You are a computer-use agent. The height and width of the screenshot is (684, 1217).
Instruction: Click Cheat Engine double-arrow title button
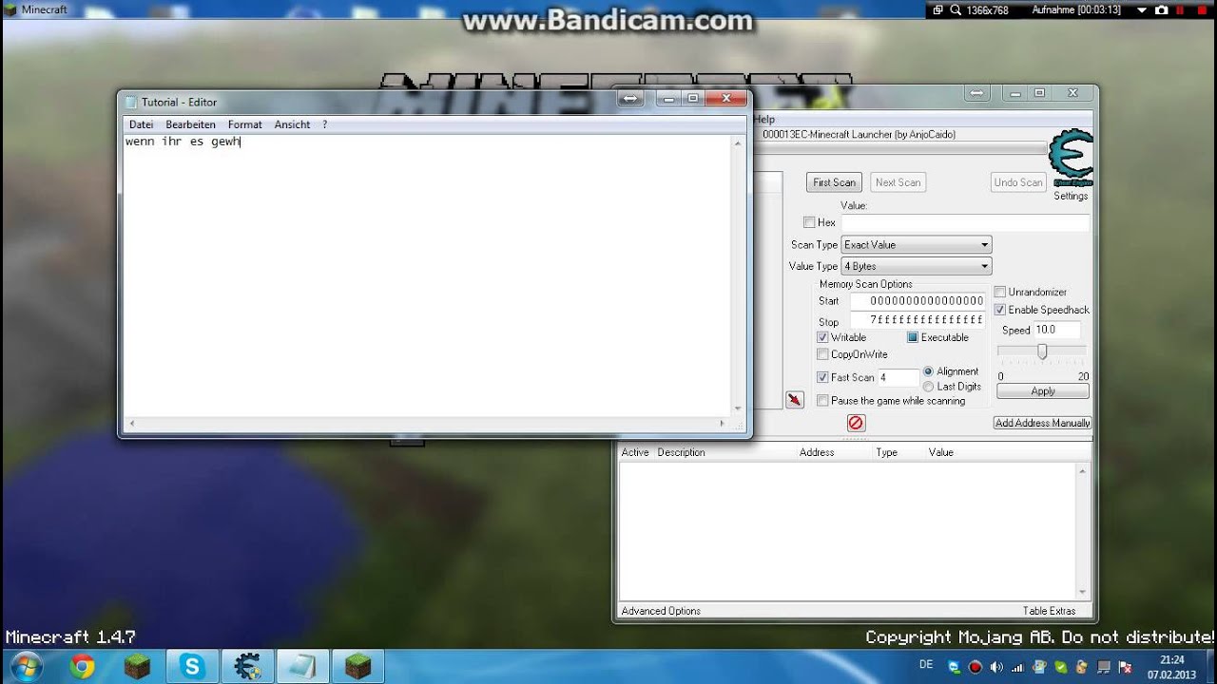976,93
